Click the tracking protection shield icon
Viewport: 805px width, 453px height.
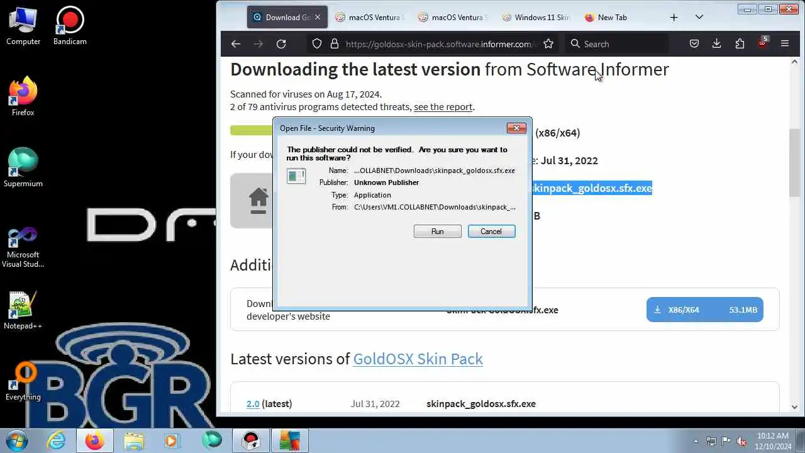317,44
